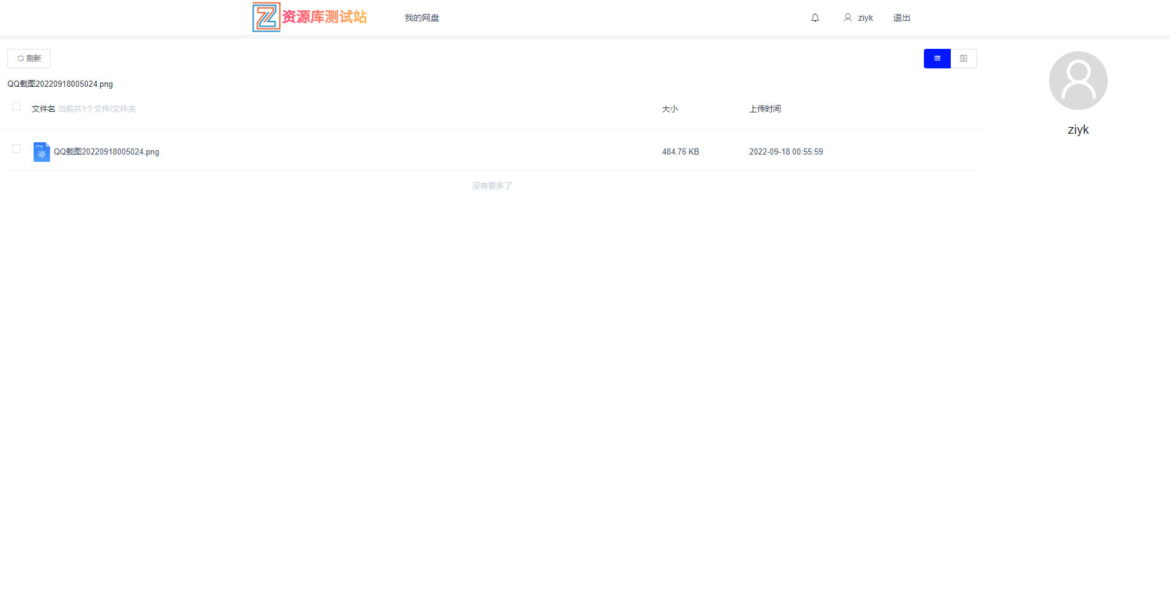Switch to grid view
The image size is (1170, 590).
(964, 59)
